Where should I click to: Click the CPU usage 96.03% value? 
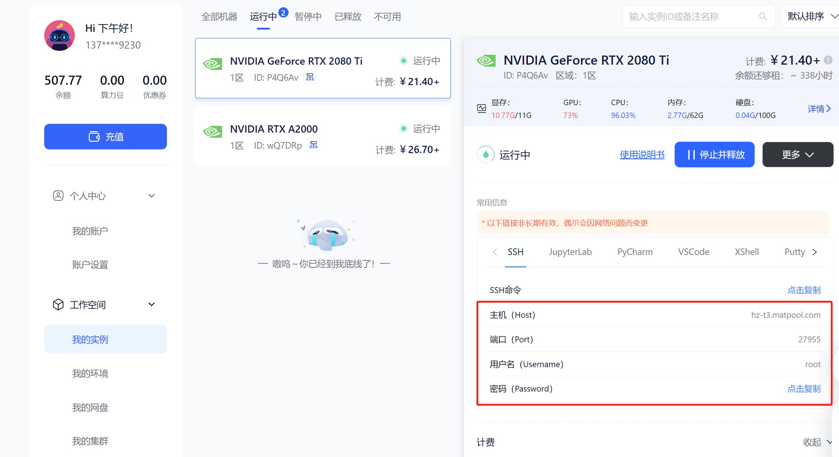pos(623,115)
